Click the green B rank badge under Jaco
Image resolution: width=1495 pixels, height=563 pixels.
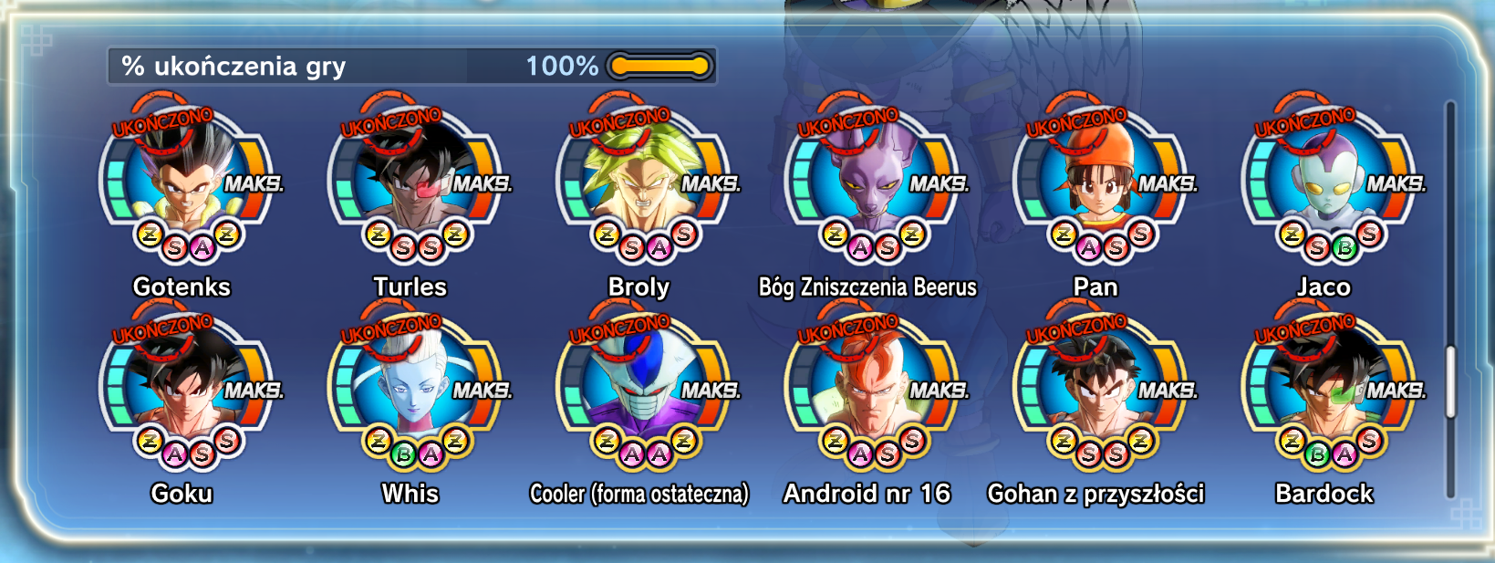pyautogui.click(x=1343, y=247)
